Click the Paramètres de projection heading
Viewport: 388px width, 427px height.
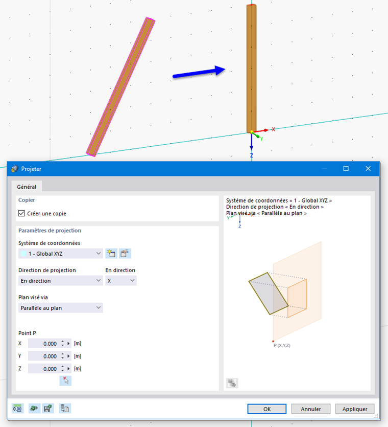click(50, 231)
